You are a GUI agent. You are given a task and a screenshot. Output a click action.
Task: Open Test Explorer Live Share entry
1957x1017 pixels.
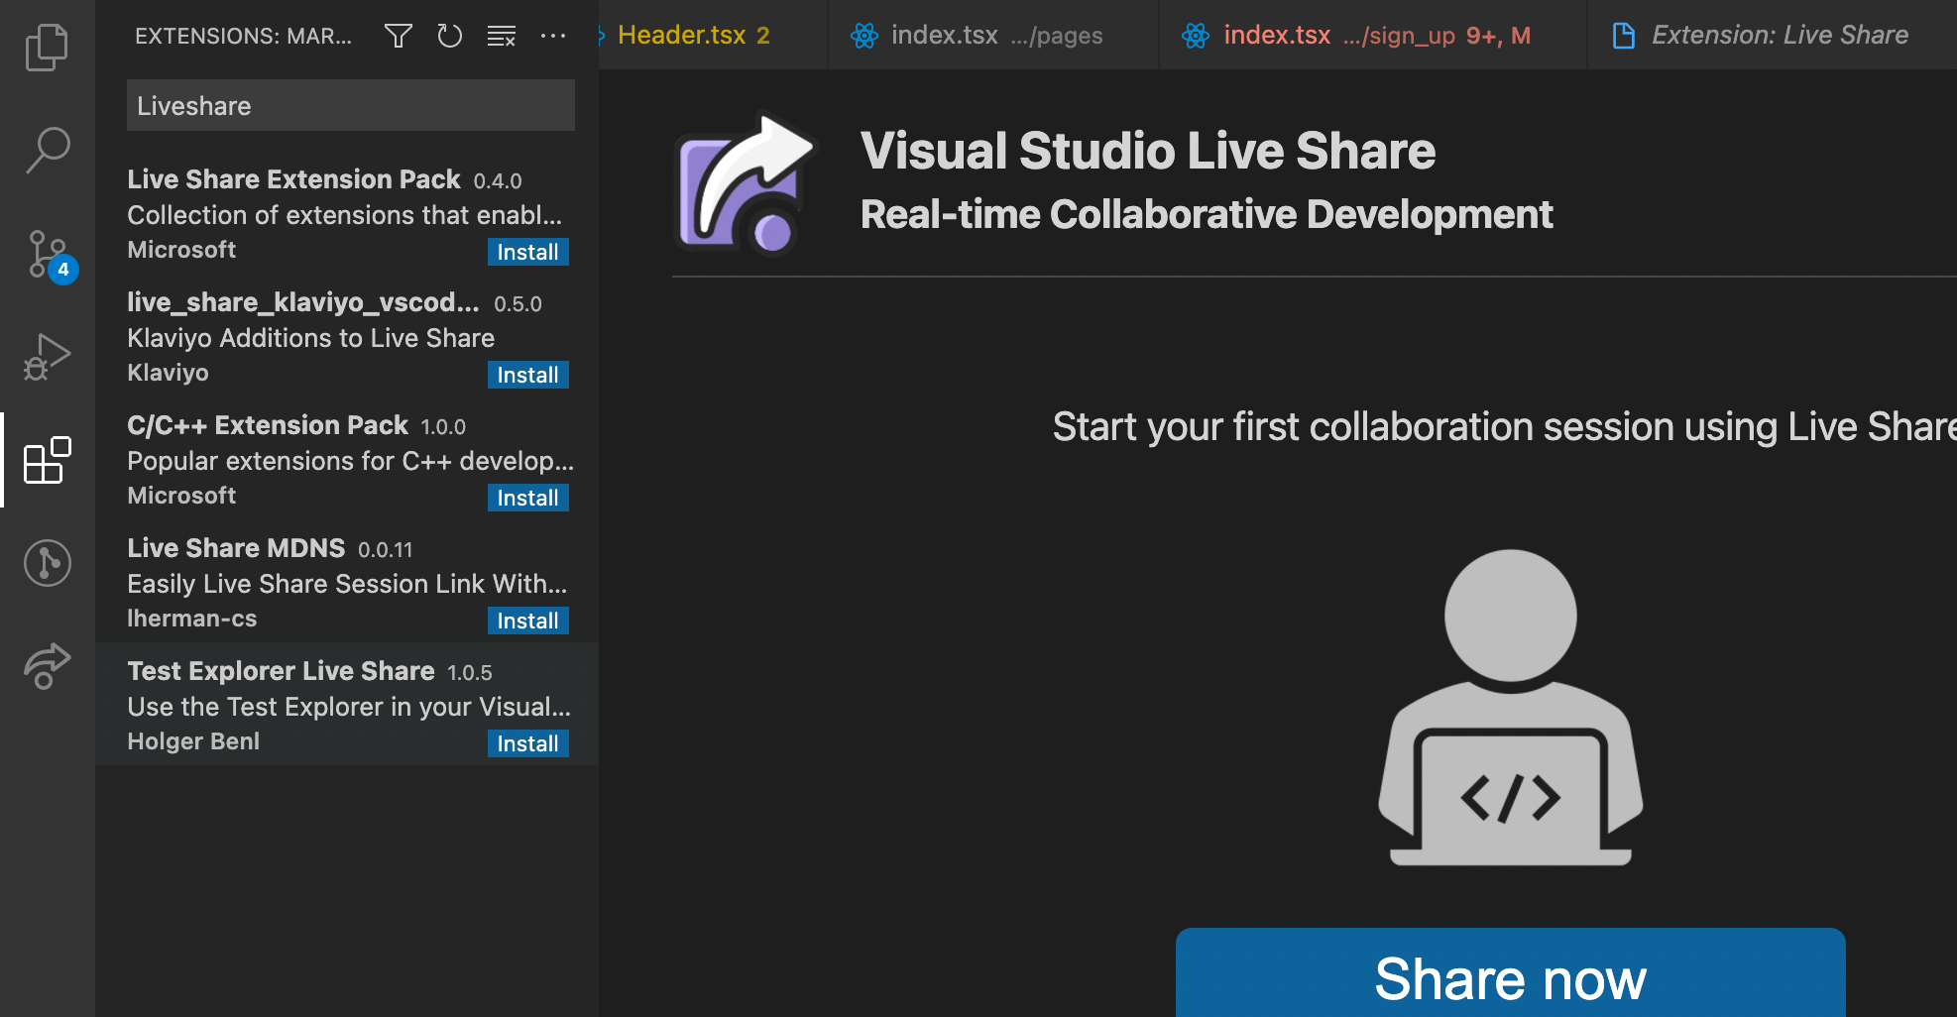[x=347, y=704]
